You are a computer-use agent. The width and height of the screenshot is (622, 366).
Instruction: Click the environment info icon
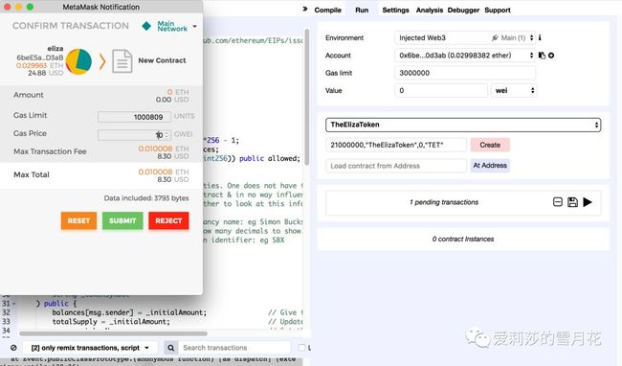point(540,37)
